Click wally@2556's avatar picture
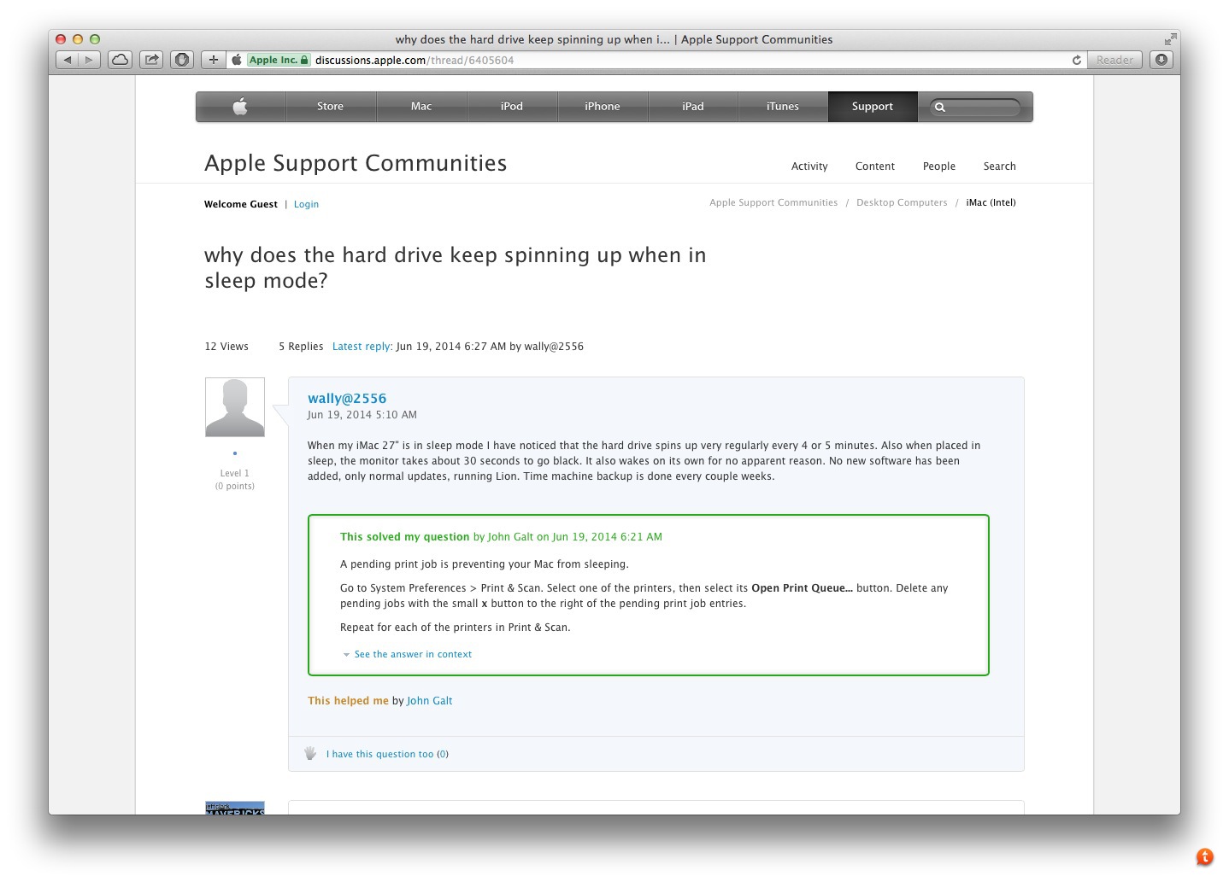 pyautogui.click(x=235, y=407)
